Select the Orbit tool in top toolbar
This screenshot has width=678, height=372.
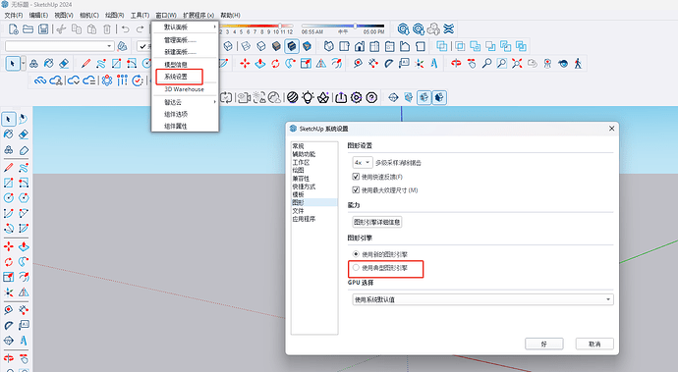coord(456,64)
